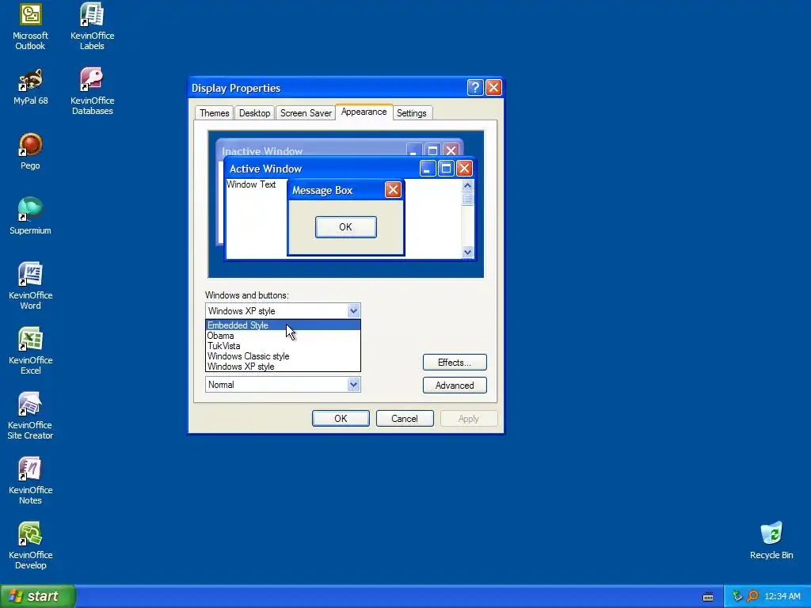811x608 pixels.
Task: Select the KevinOffice Databases shortcut
Action: point(92,91)
